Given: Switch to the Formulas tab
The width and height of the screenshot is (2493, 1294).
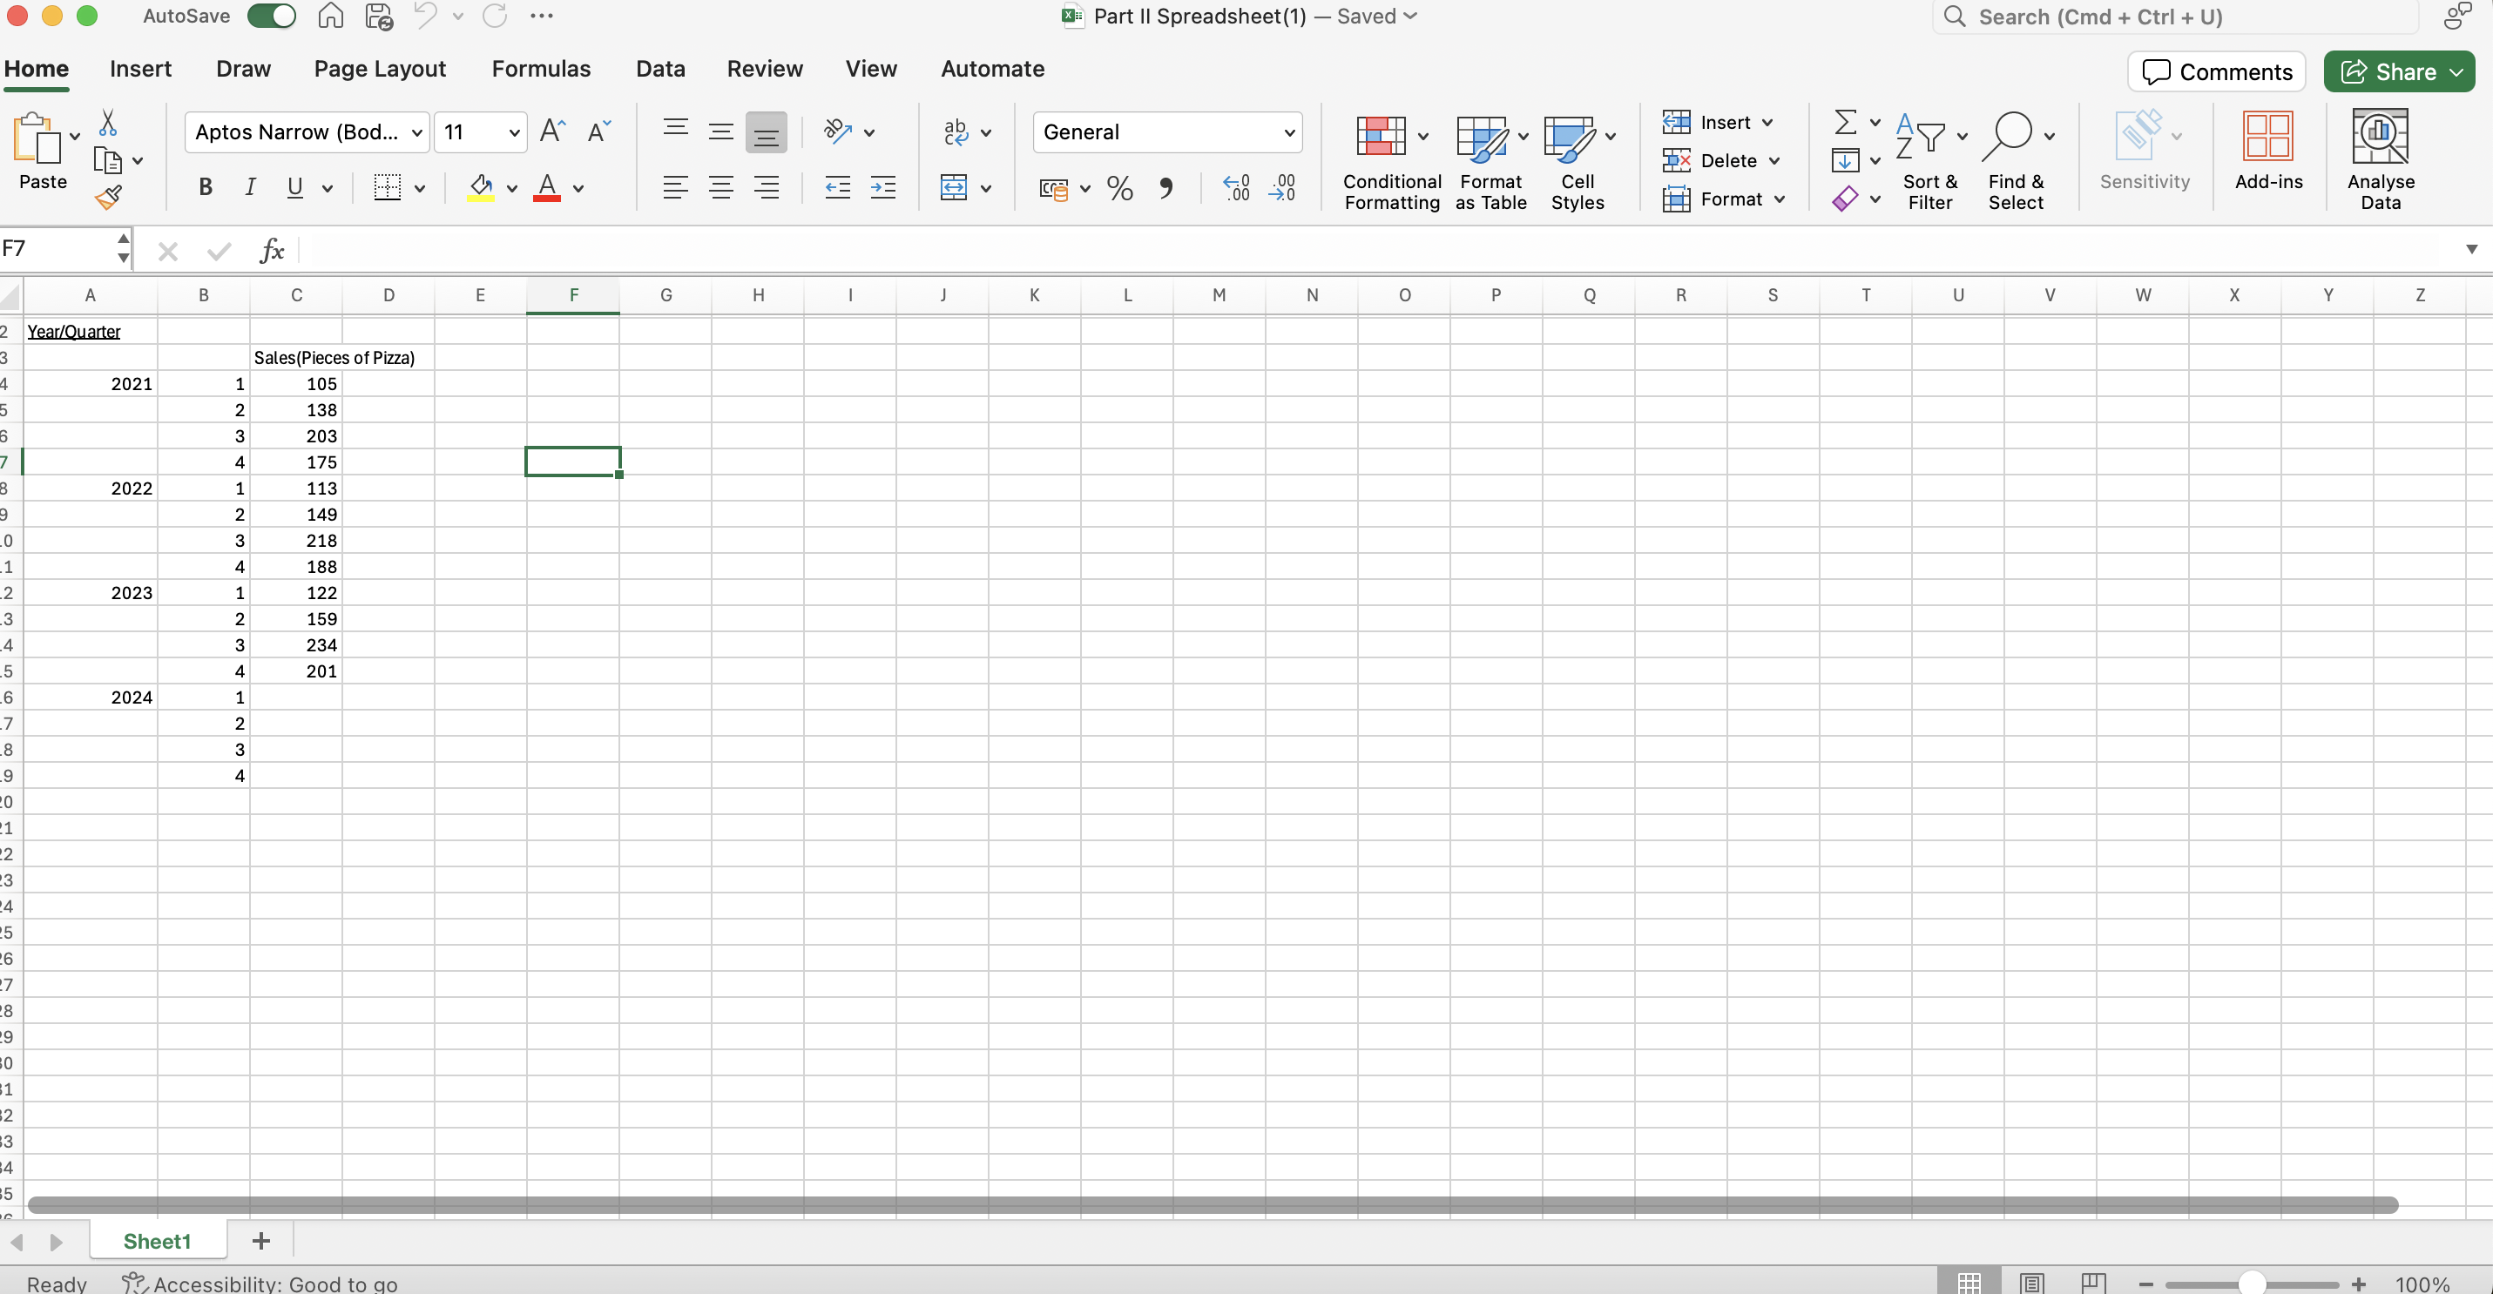Looking at the screenshot, I should (x=540, y=69).
